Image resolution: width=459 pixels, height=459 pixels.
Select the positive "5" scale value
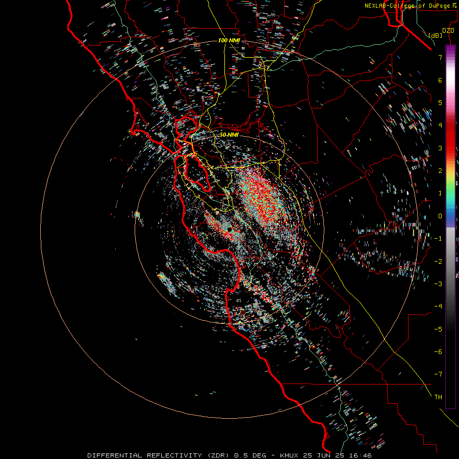point(440,103)
